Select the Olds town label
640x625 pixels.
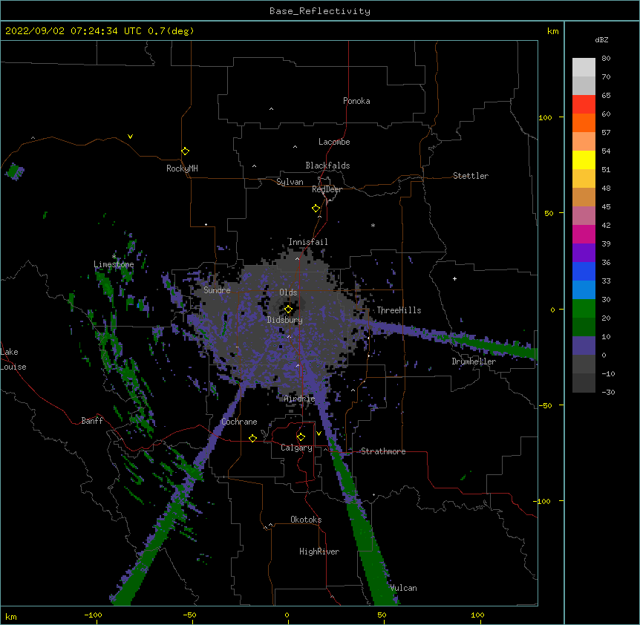click(x=288, y=292)
